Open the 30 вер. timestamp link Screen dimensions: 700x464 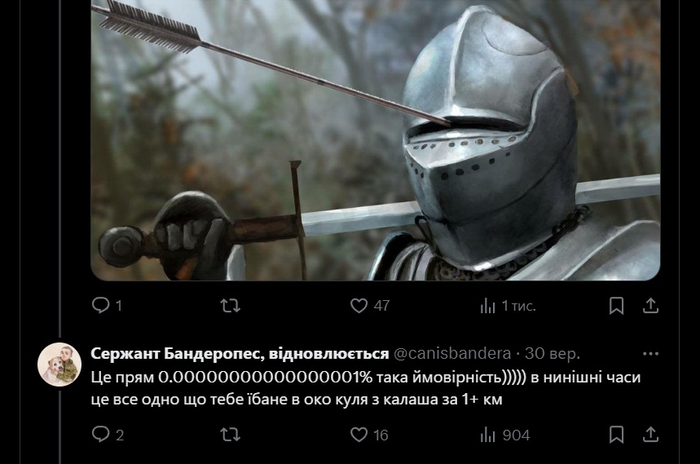553,354
